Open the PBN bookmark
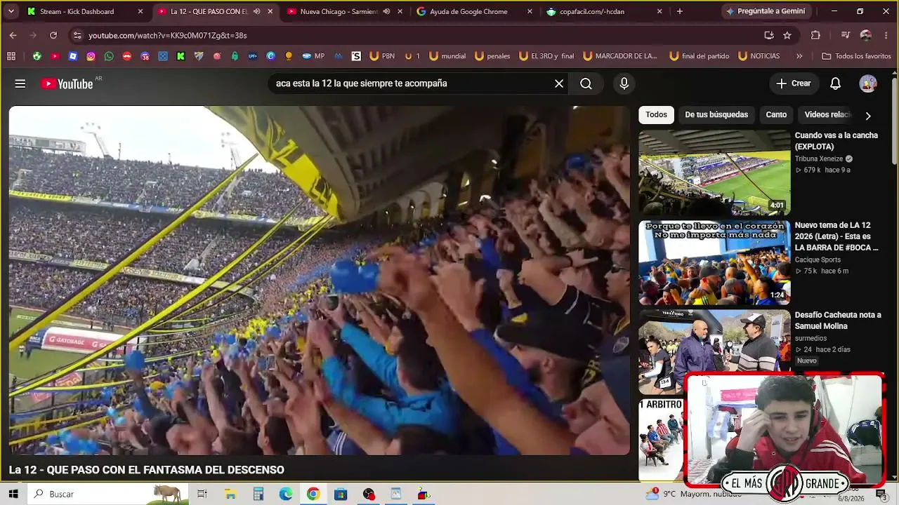The image size is (899, 505). coord(381,56)
